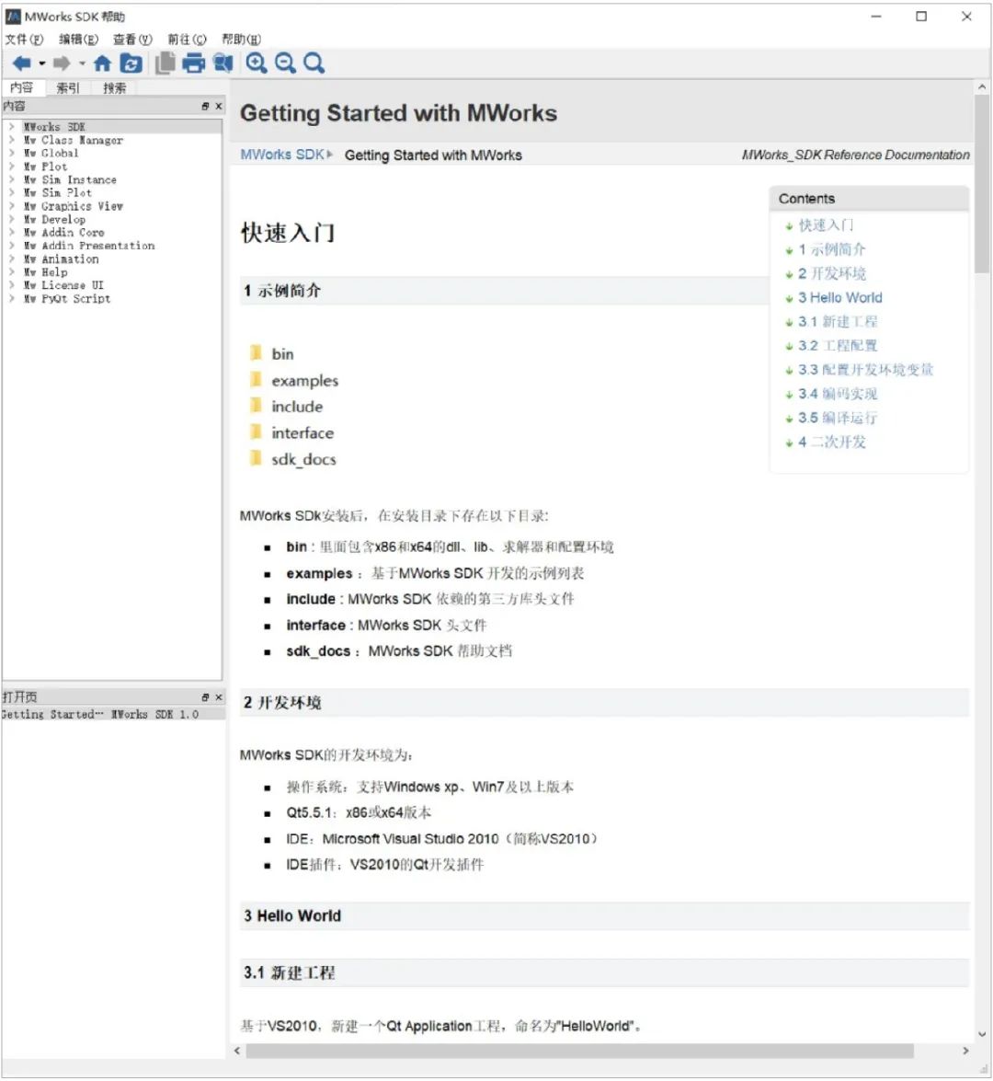This screenshot has height=1081, width=993.
Task: Expand the Mw Class Manager tree node
Action: (x=12, y=140)
